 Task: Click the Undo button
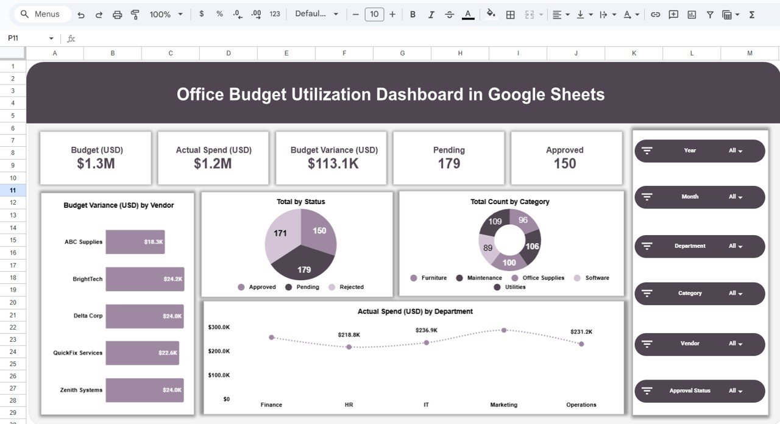pyautogui.click(x=81, y=13)
